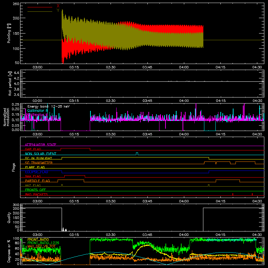The width and height of the screenshot is (268, 268).
Task: Click the first BAD_PACKETS spike near 04:20
Action: coord(233,194)
